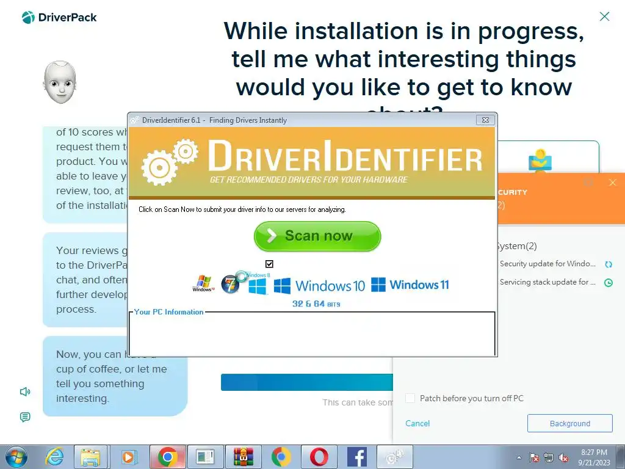Click the Action Center flag tray icon
The image size is (625, 469).
[x=533, y=457]
